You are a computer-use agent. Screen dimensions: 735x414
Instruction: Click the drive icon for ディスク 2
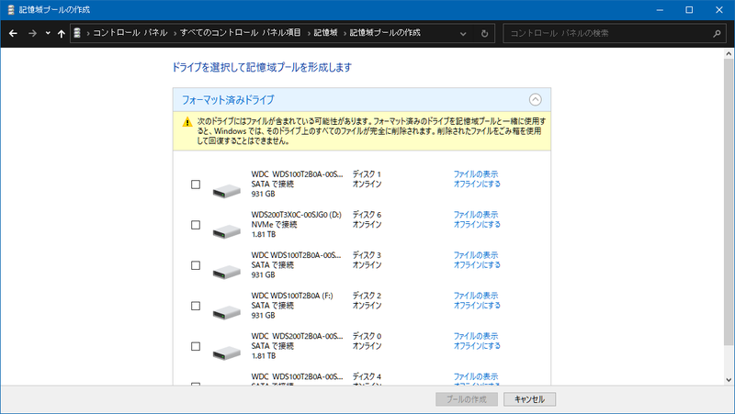(226, 312)
